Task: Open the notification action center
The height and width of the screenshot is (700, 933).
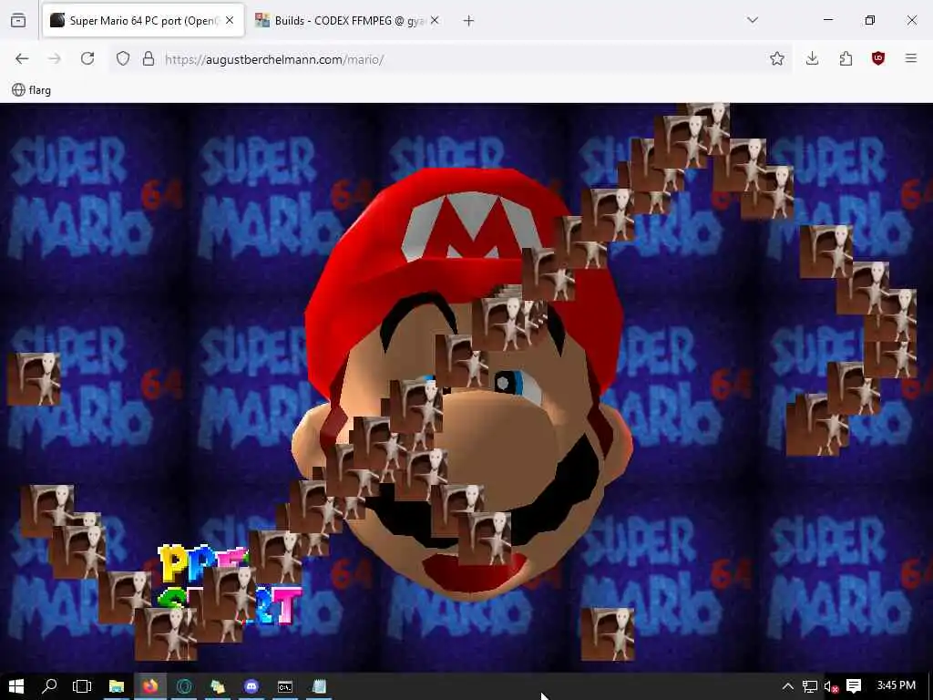Action: click(854, 686)
